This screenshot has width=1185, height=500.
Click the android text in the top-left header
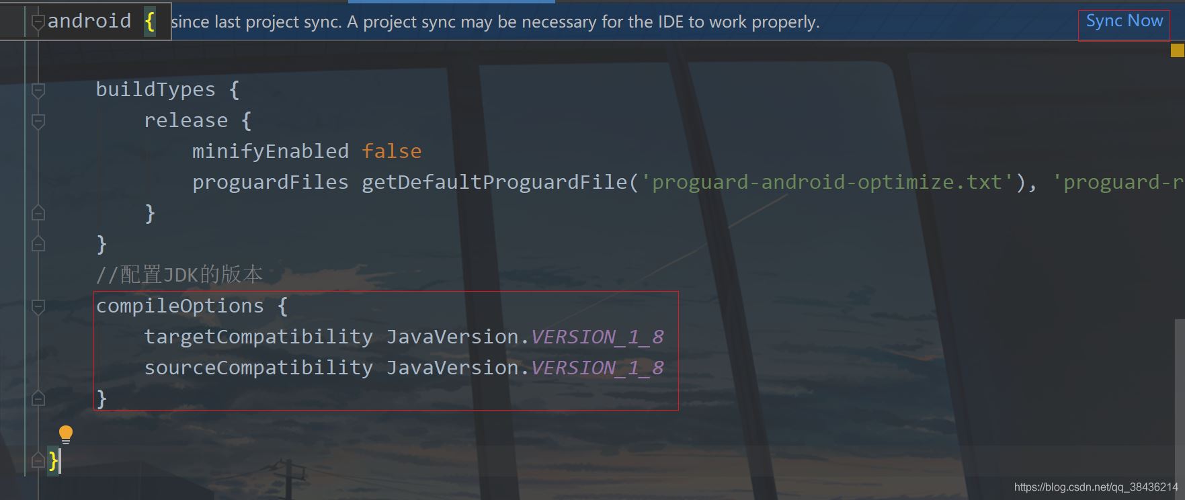tap(89, 21)
